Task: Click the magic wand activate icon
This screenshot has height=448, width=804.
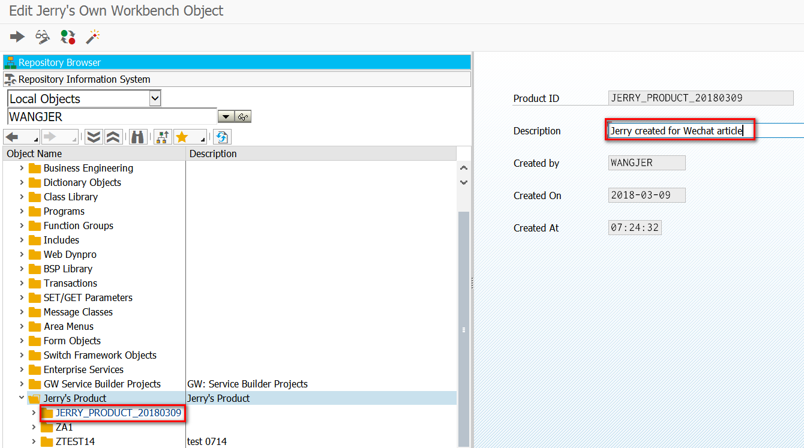Action: point(92,37)
